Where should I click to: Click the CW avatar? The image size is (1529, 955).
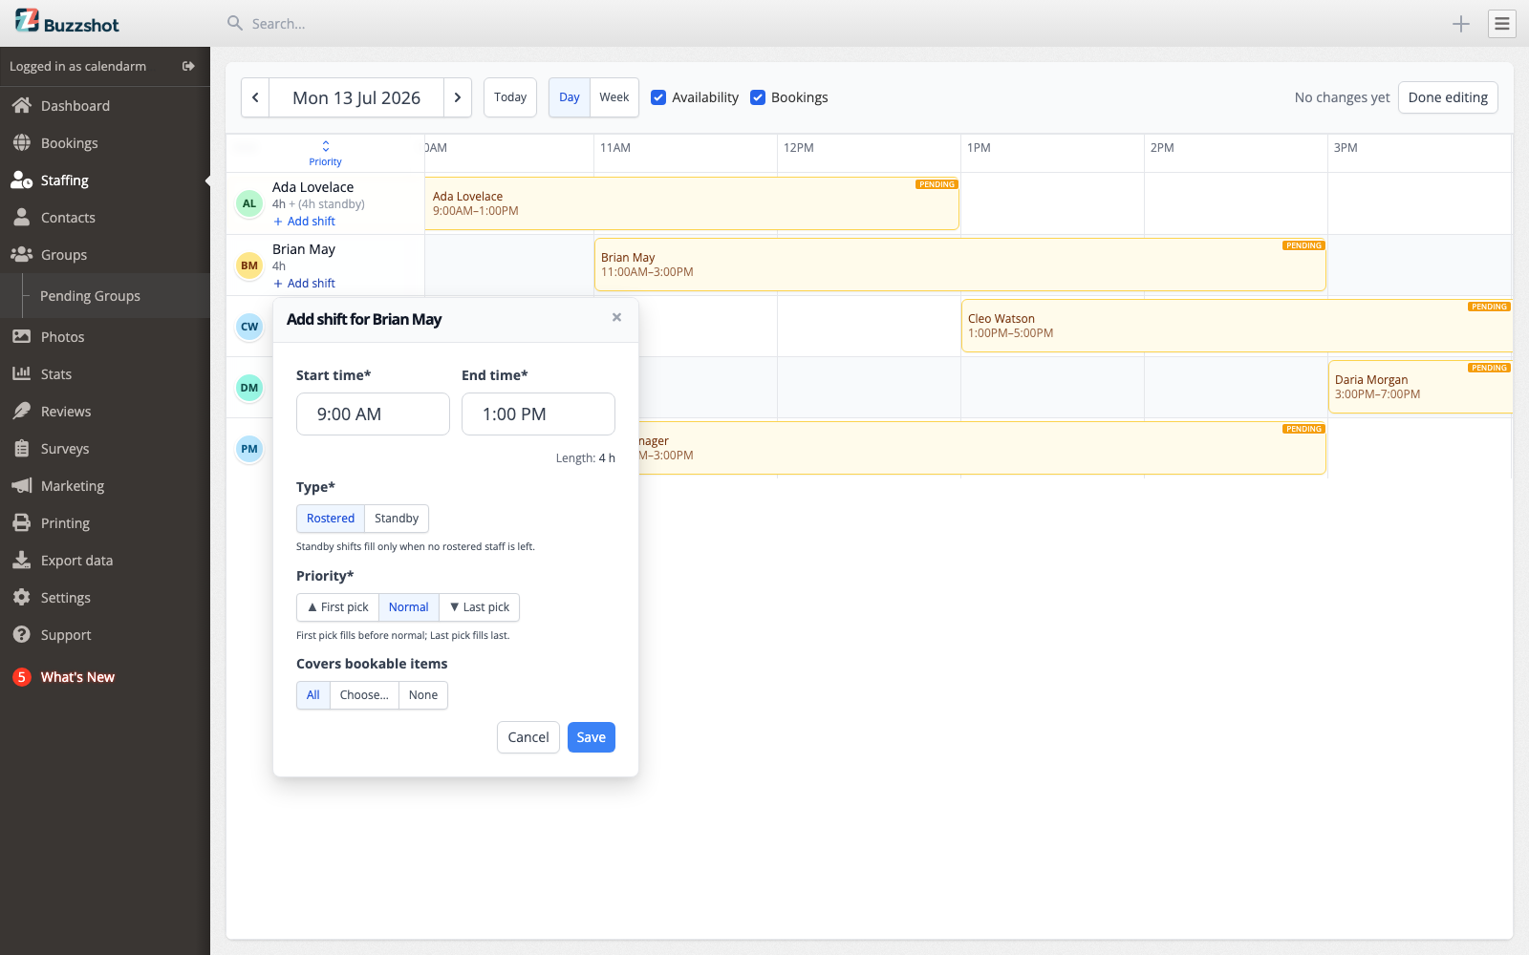point(249,327)
